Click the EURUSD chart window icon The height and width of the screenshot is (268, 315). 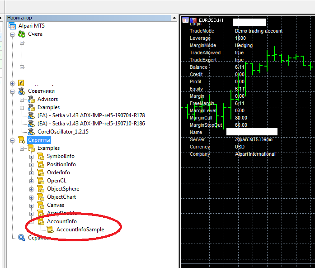[185, 20]
